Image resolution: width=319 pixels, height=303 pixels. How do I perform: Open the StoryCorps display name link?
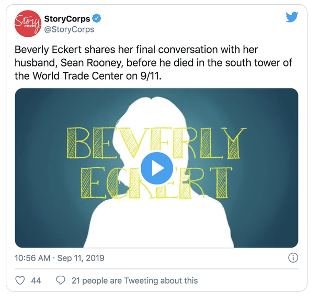[x=67, y=19]
